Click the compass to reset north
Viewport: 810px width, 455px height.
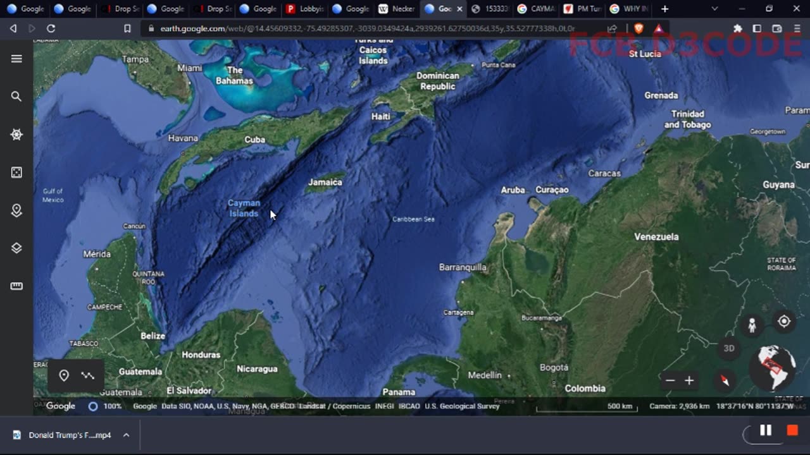click(725, 380)
